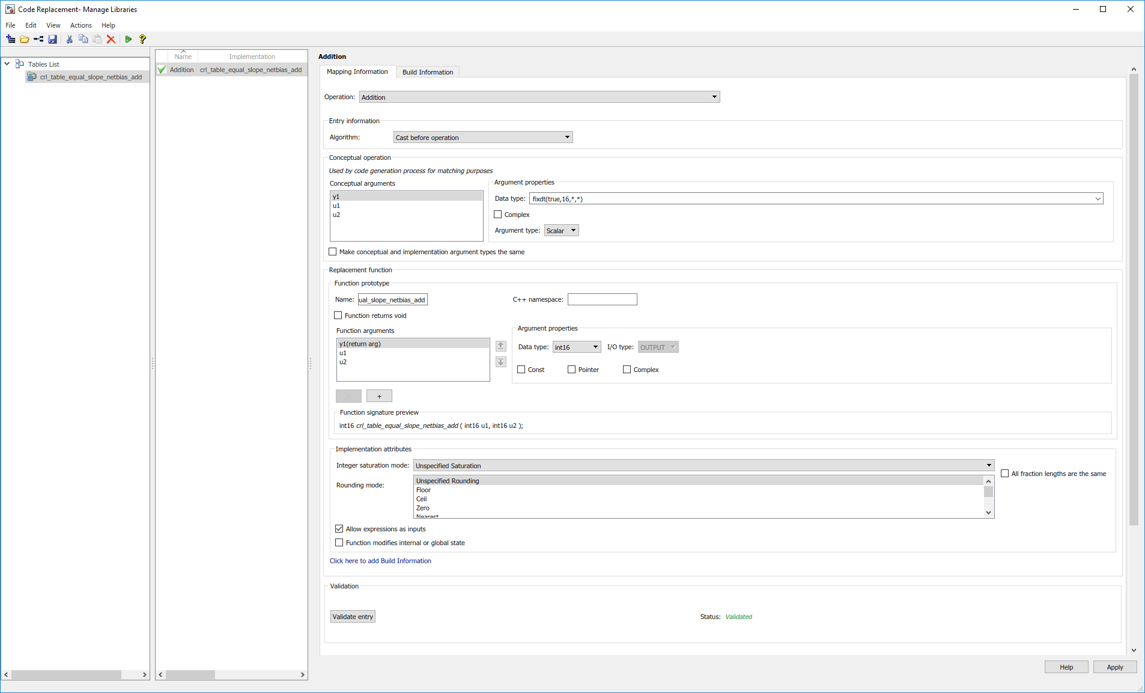This screenshot has width=1145, height=693.
Task: Click the green checkmark beside the Addition entry
Action: pos(162,70)
